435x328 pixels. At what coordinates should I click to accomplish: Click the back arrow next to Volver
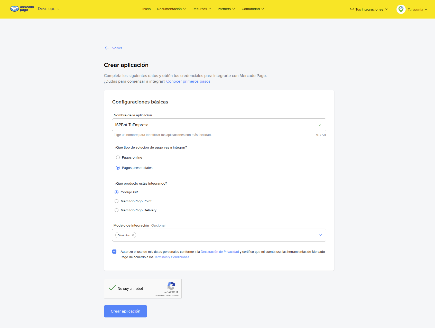pos(107,48)
